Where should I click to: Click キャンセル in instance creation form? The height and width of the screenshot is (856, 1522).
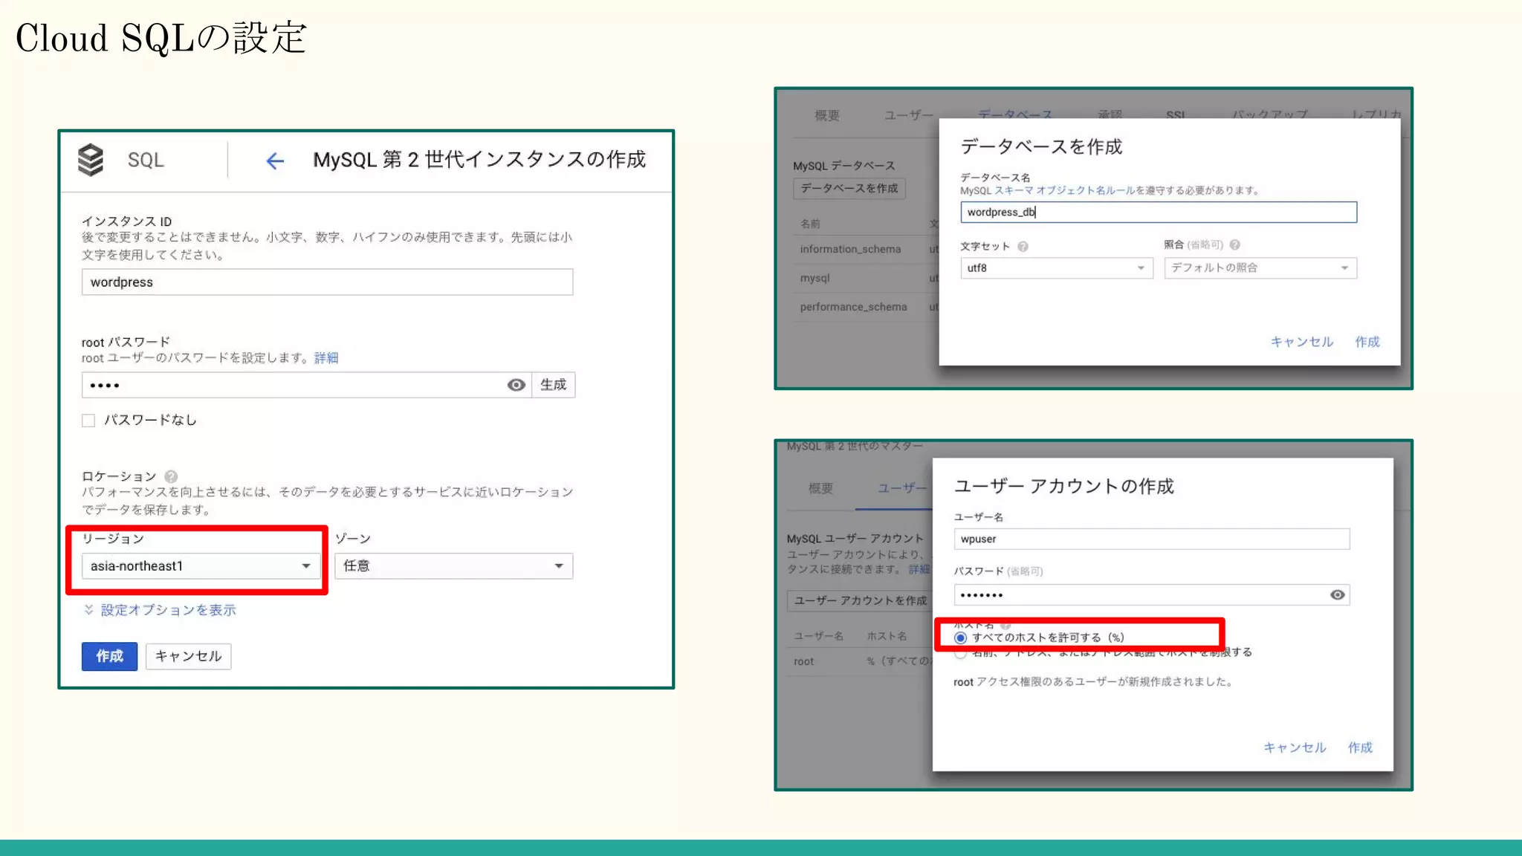click(x=188, y=656)
